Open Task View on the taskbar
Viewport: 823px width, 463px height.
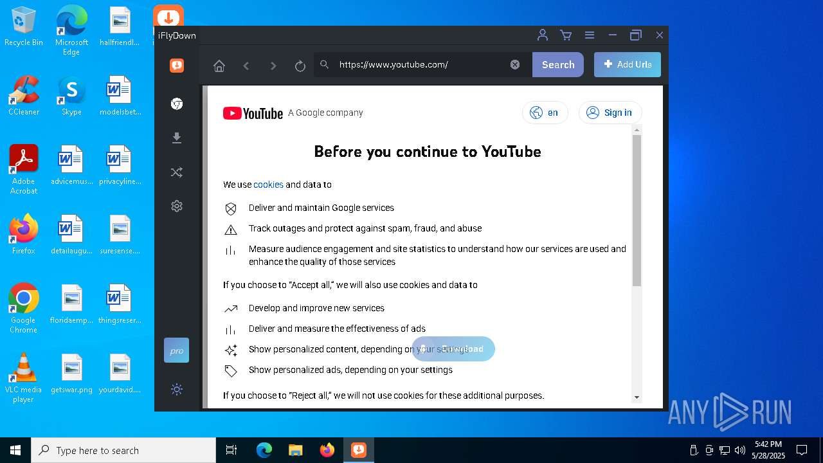[x=231, y=450]
